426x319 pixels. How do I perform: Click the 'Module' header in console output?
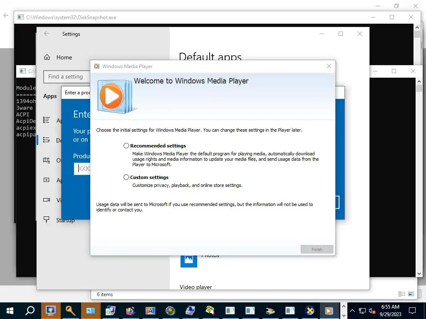(26, 88)
